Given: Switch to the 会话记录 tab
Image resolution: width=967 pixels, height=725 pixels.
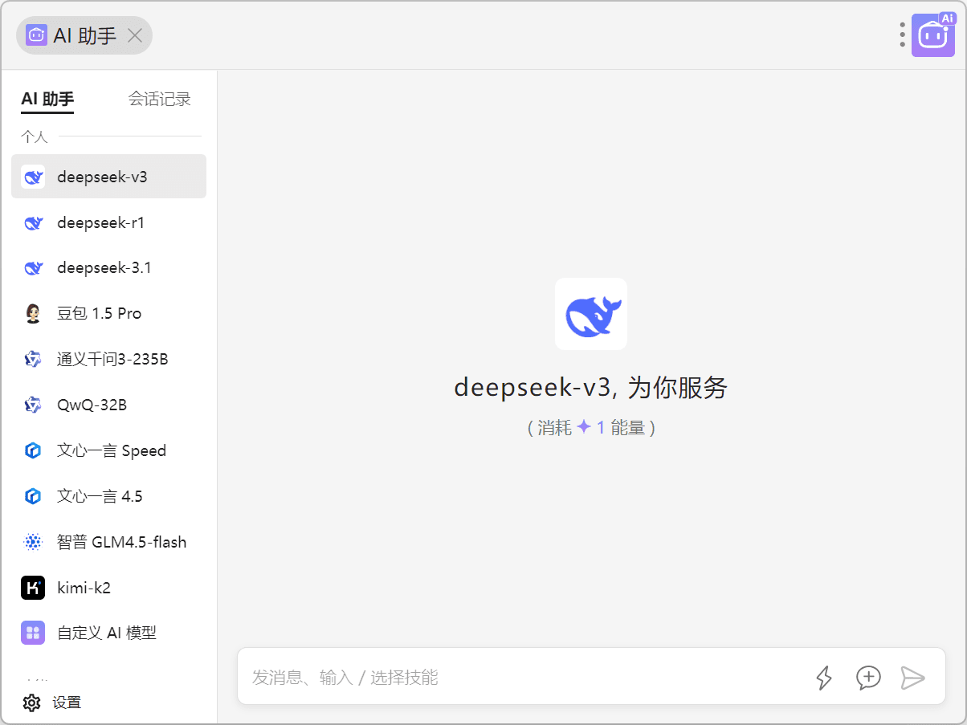Looking at the screenshot, I should coord(159,100).
